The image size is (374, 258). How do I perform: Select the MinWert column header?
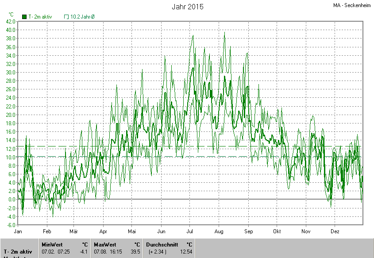52,244
